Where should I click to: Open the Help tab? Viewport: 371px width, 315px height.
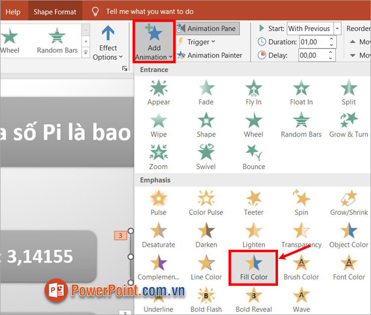[x=13, y=11]
